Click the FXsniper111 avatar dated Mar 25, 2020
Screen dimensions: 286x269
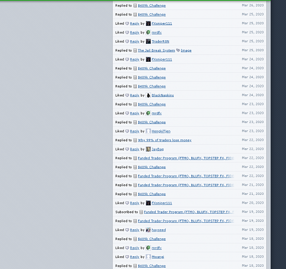[148, 23]
